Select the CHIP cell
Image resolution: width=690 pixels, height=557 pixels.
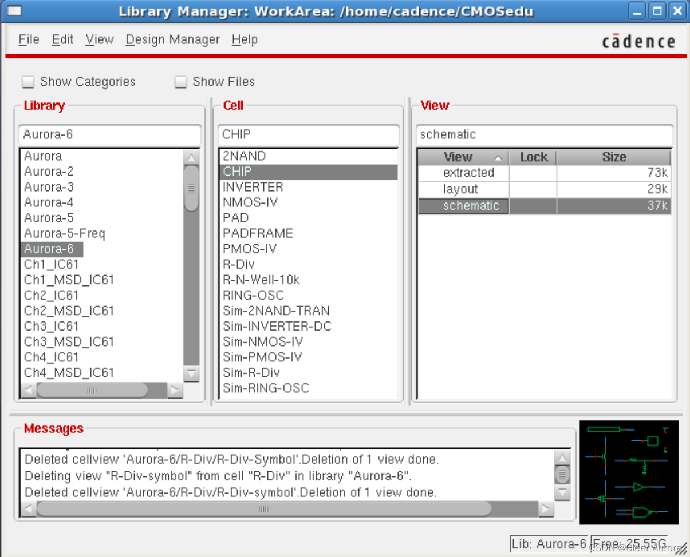tap(308, 172)
